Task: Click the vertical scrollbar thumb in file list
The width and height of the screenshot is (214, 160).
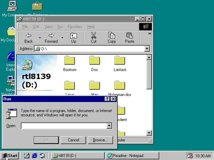Action: 149,75
